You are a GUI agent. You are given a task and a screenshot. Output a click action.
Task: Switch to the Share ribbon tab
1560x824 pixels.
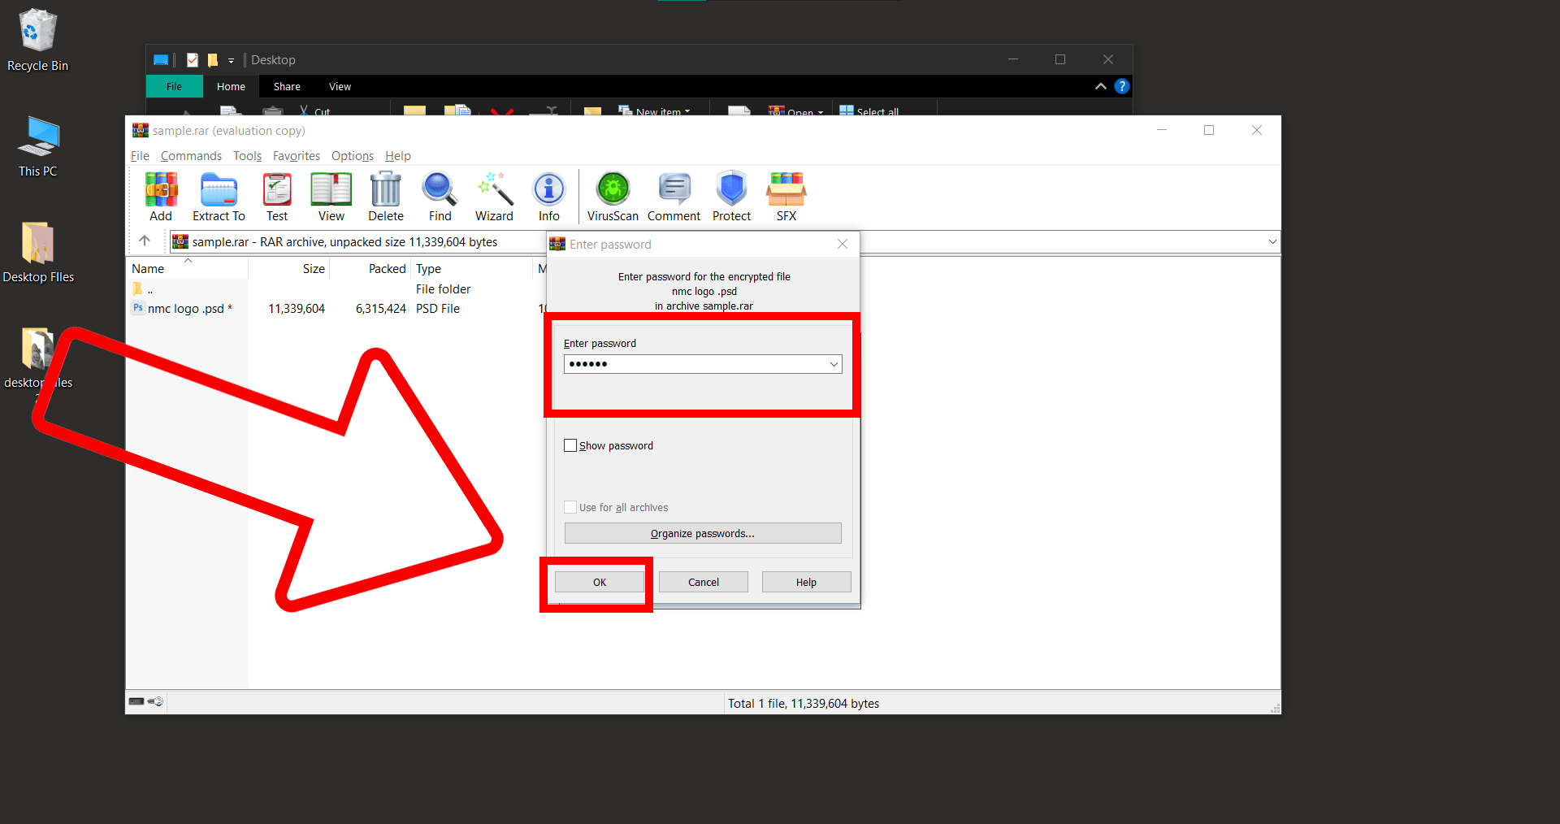pyautogui.click(x=286, y=86)
